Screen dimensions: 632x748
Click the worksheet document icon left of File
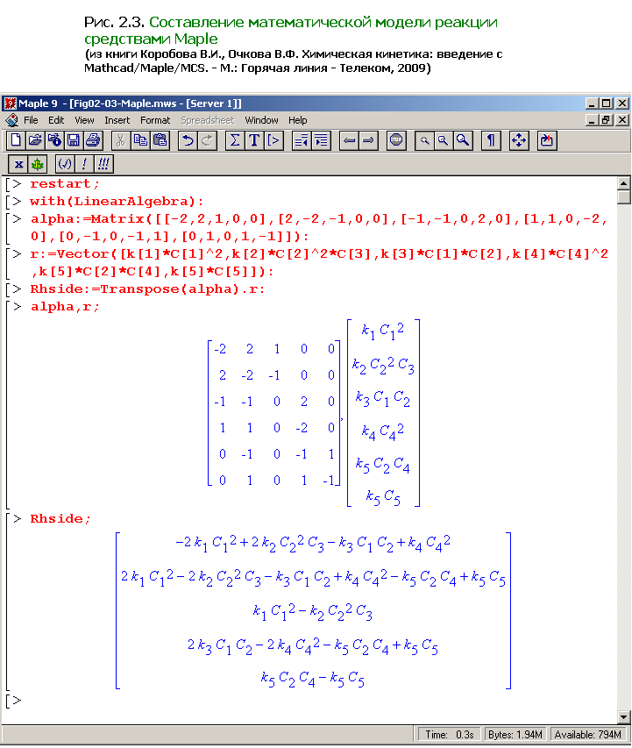12,120
